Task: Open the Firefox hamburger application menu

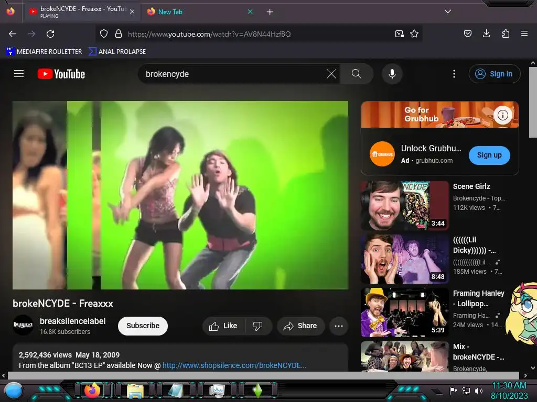Action: (x=524, y=33)
